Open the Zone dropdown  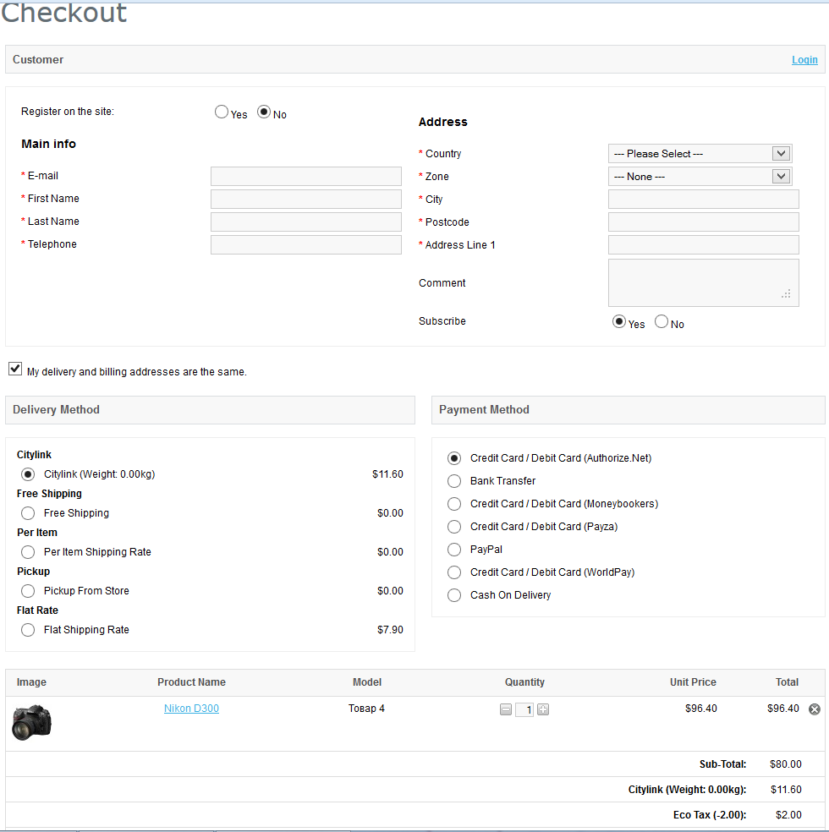[x=700, y=176]
